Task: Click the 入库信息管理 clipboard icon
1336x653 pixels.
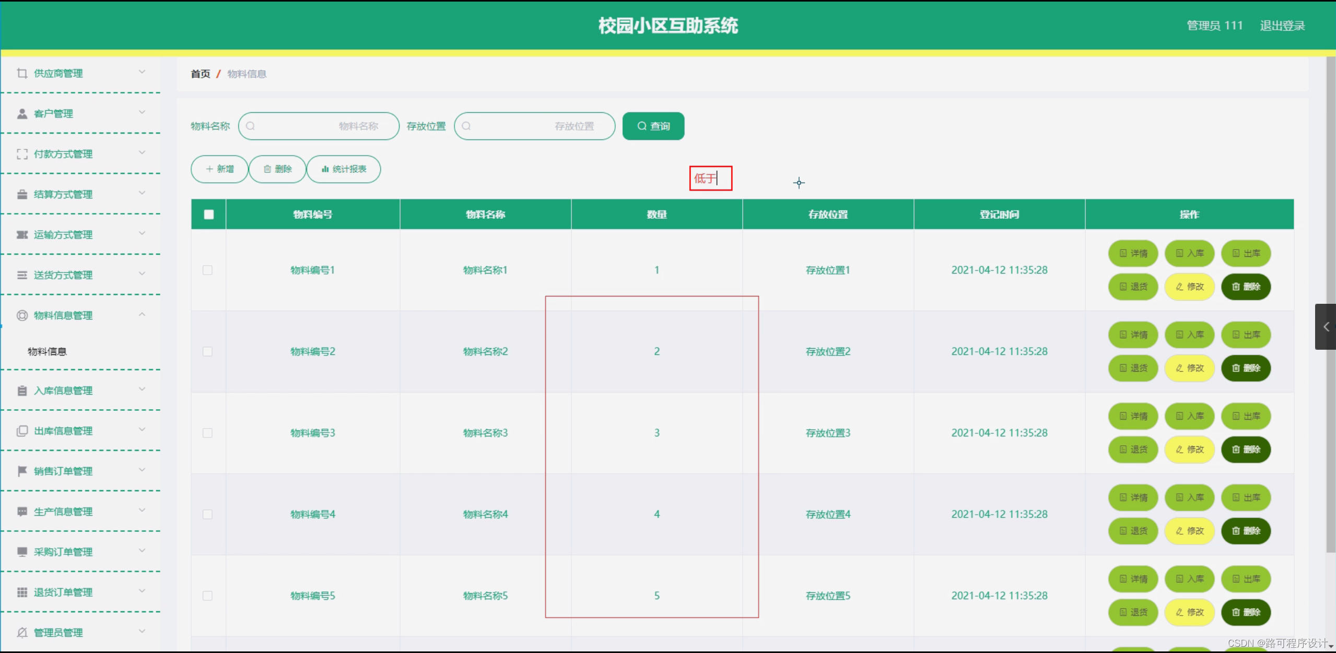Action: pos(22,390)
